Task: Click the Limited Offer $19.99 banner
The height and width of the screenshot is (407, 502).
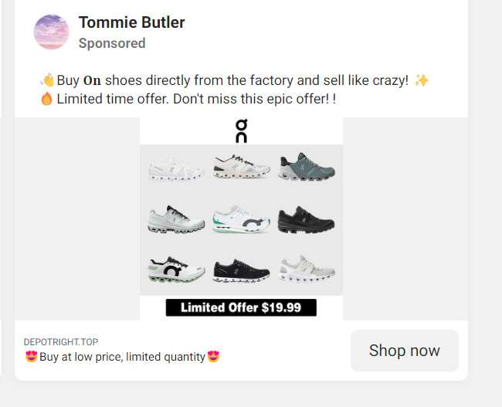Action: [241, 307]
